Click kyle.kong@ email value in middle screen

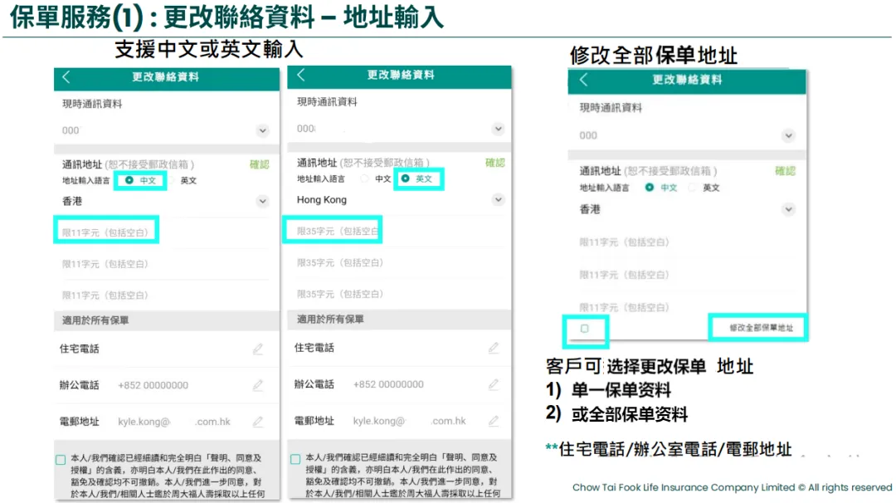379,421
